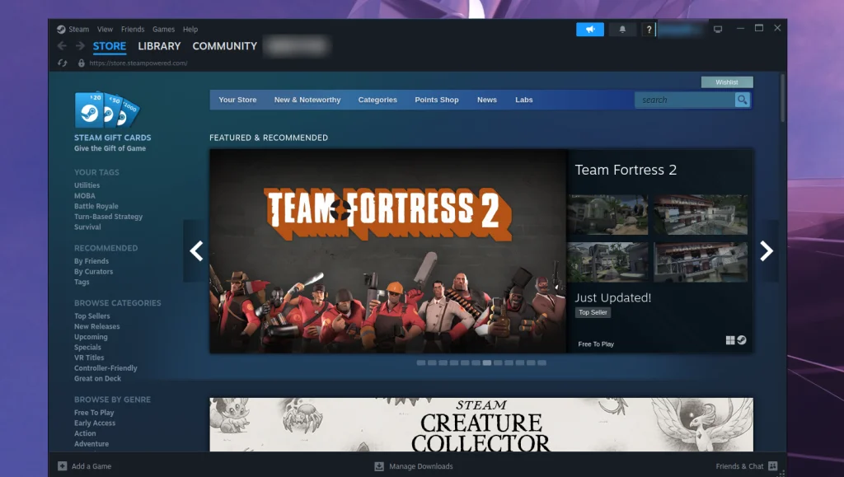
Task: Browse Specials category
Action: coord(87,348)
